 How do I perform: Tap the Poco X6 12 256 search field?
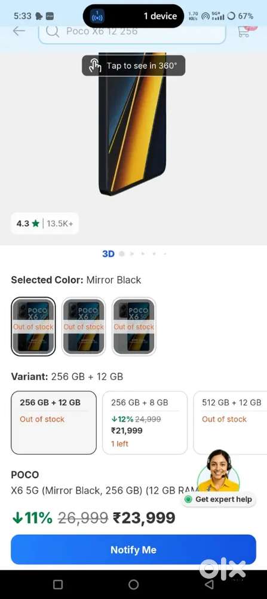pyautogui.click(x=132, y=31)
